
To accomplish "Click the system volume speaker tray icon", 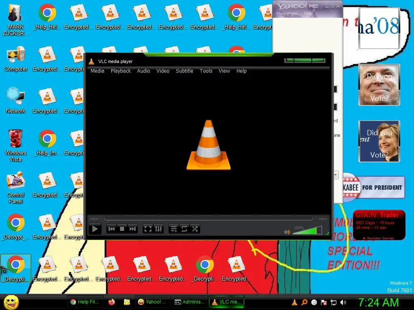I will [x=343, y=303].
